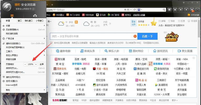Open the game controller toolbar icon

pyautogui.click(x=192, y=10)
